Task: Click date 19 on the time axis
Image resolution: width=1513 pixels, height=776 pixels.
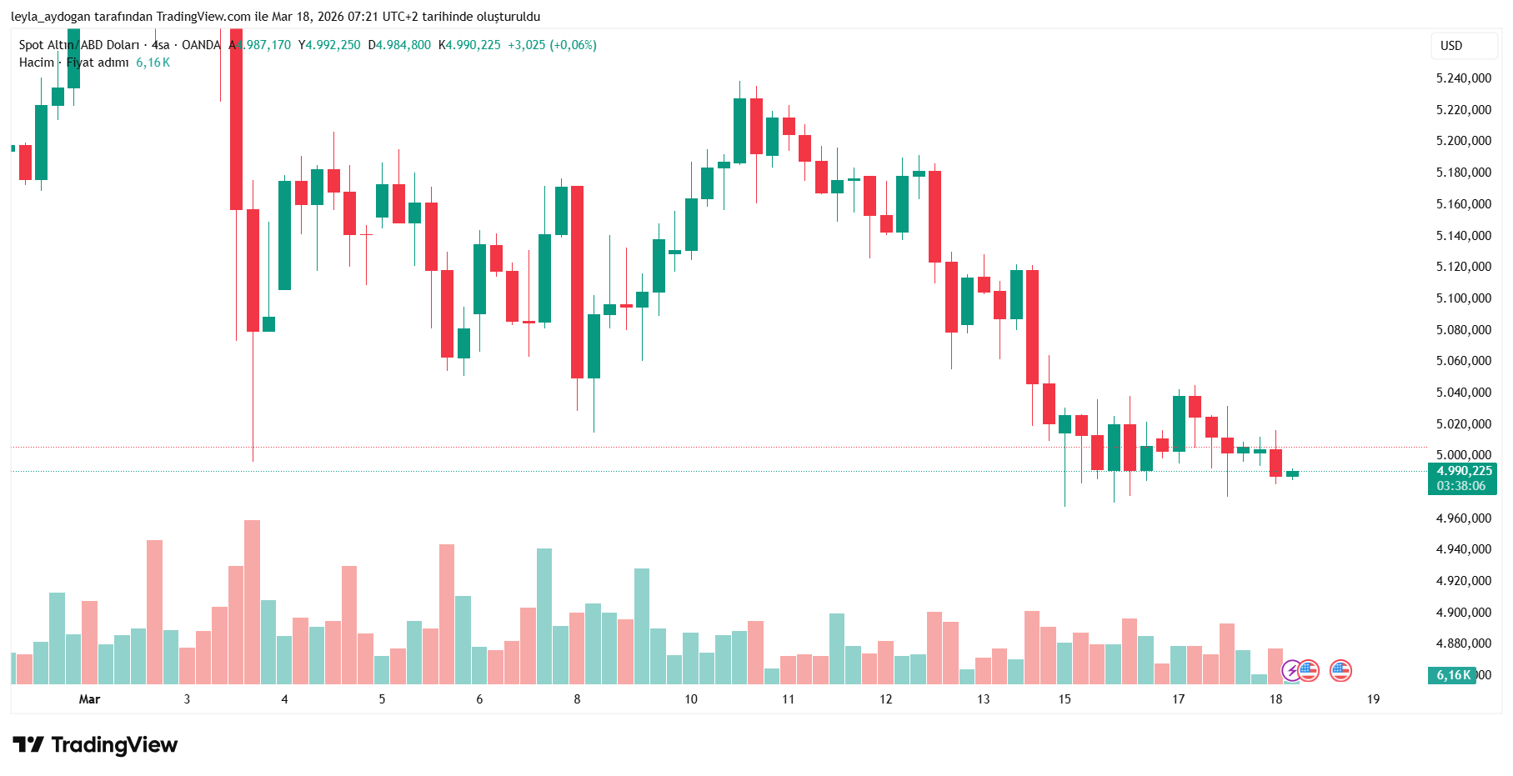Action: (1373, 699)
